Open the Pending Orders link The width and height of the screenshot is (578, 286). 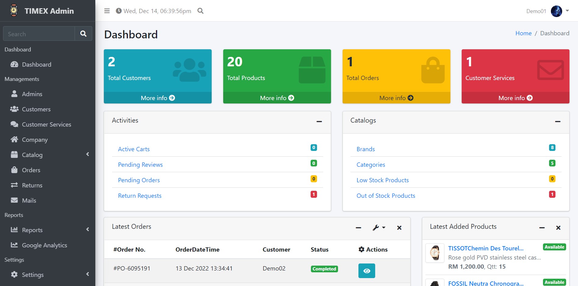click(x=139, y=180)
